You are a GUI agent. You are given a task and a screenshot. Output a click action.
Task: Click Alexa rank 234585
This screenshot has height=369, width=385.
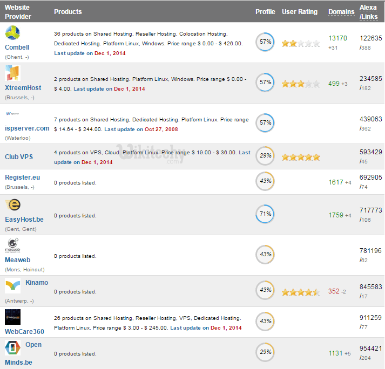coord(371,79)
